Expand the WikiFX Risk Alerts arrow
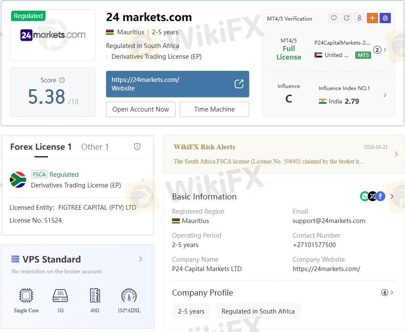405x332 pixels. click(x=396, y=154)
